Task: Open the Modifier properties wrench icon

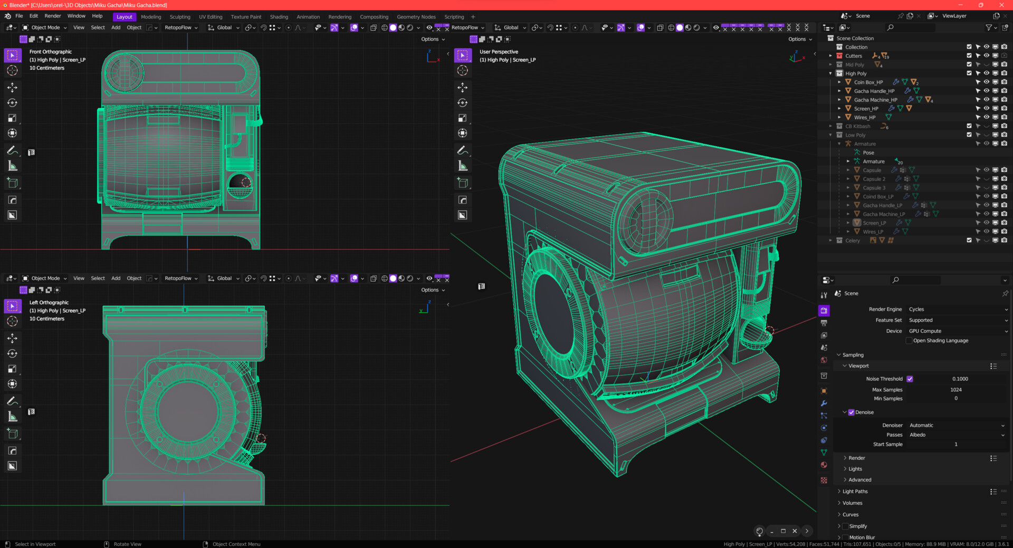Action: point(824,403)
